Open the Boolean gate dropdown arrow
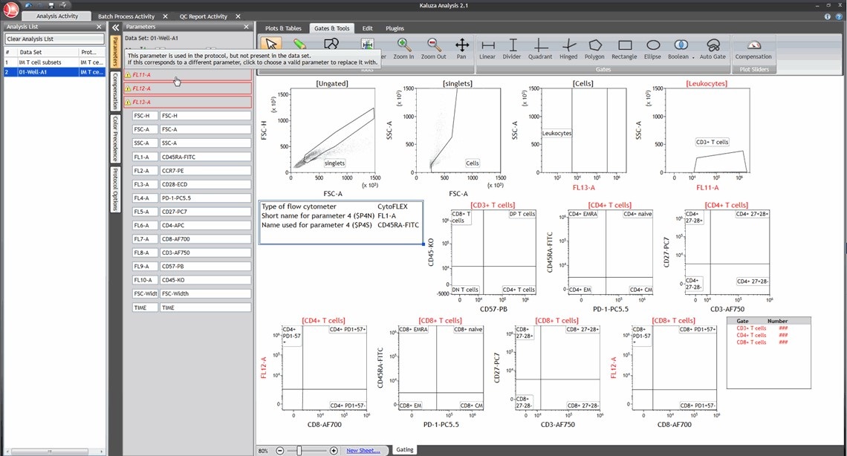The width and height of the screenshot is (847, 456). [694, 57]
